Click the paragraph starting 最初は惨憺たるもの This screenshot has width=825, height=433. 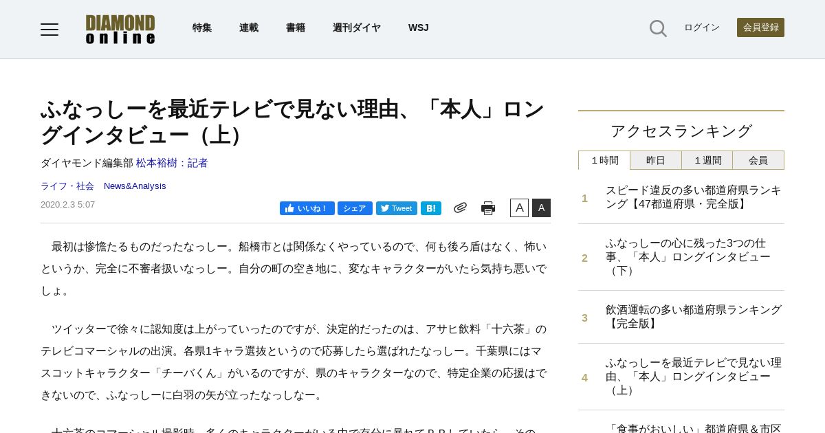(295, 269)
